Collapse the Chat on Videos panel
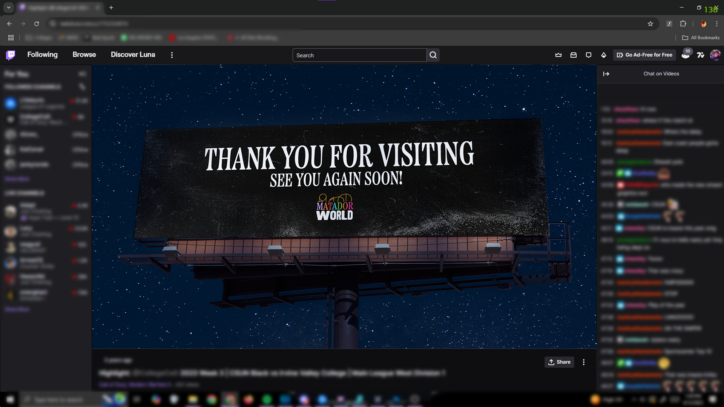This screenshot has height=407, width=724. tap(606, 74)
